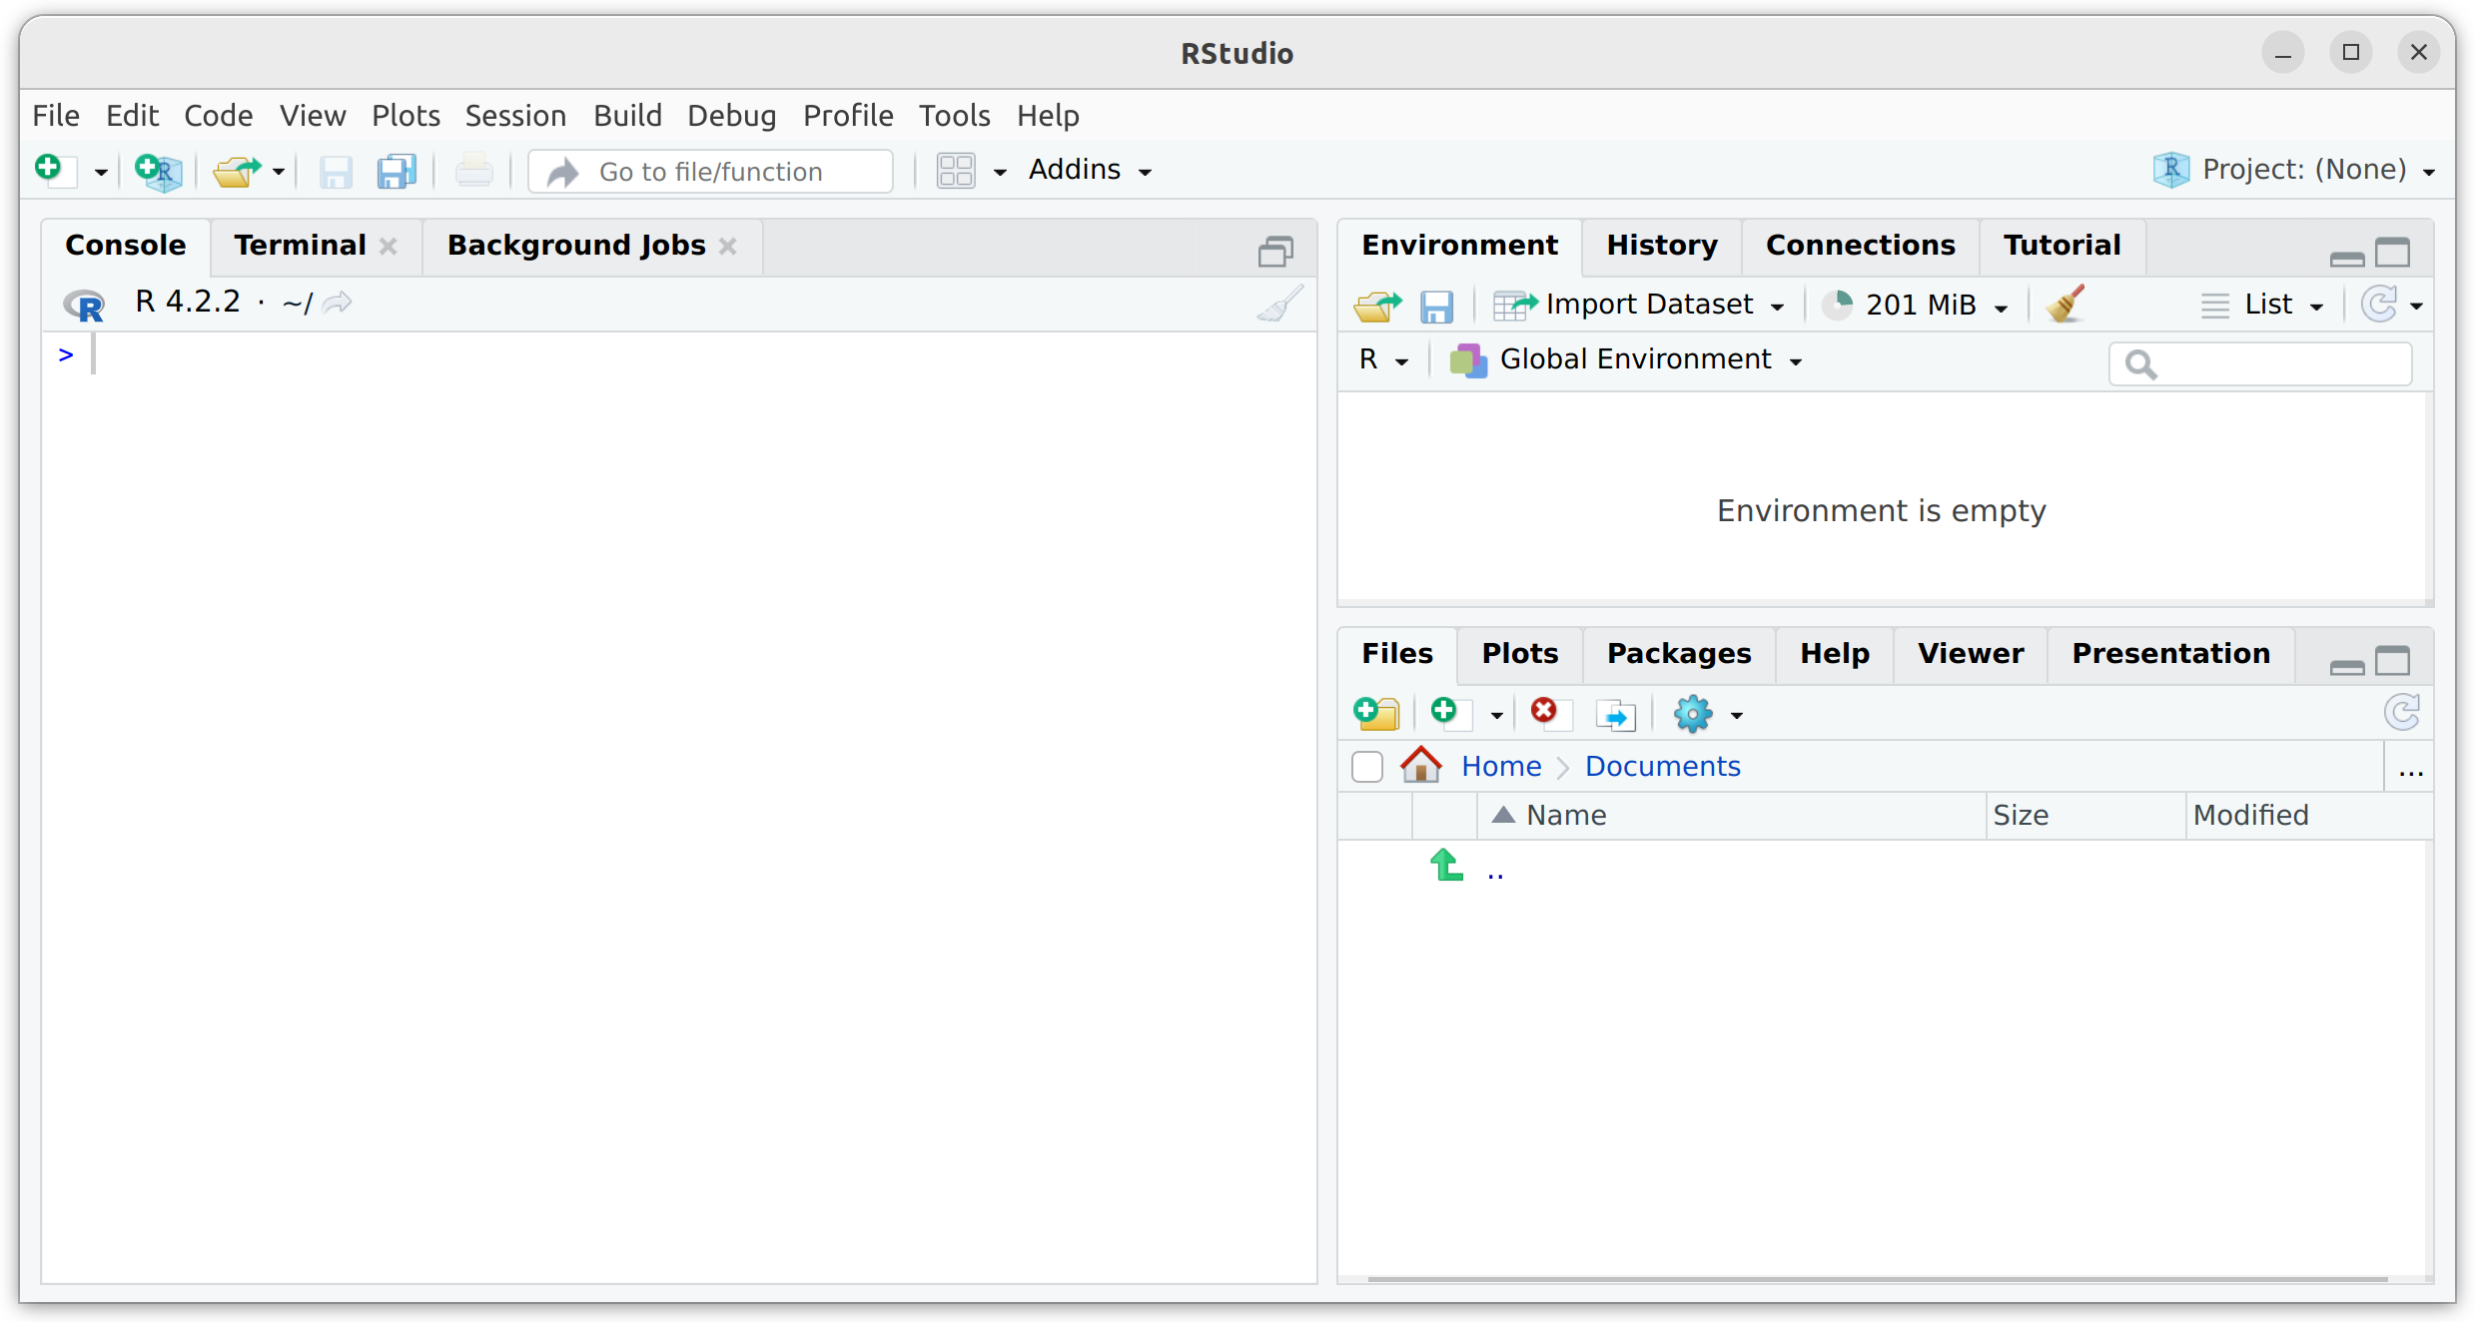Click the R logo in console header
This screenshot has width=2475, height=1322.
click(84, 304)
